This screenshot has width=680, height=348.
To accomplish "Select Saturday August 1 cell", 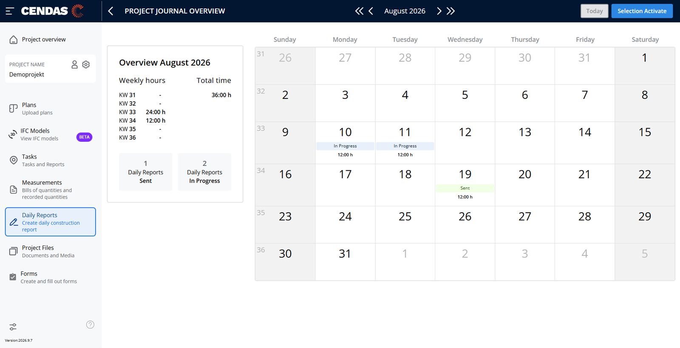I will (x=645, y=66).
